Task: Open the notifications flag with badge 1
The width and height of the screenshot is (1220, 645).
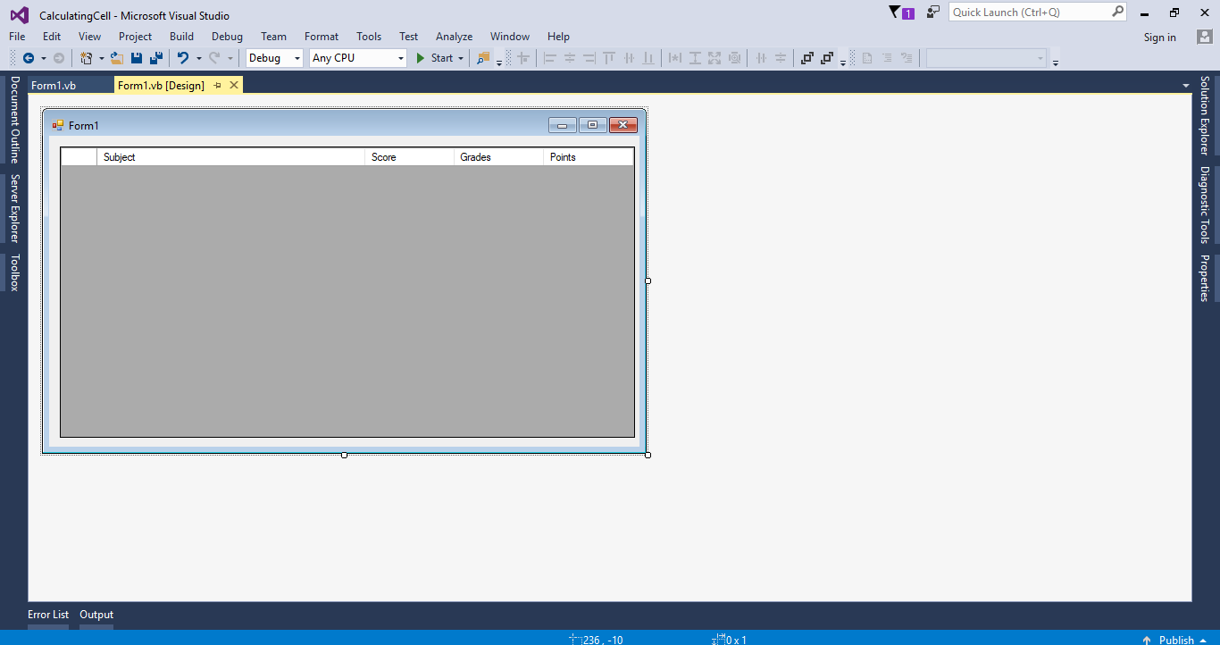Action: tap(901, 13)
